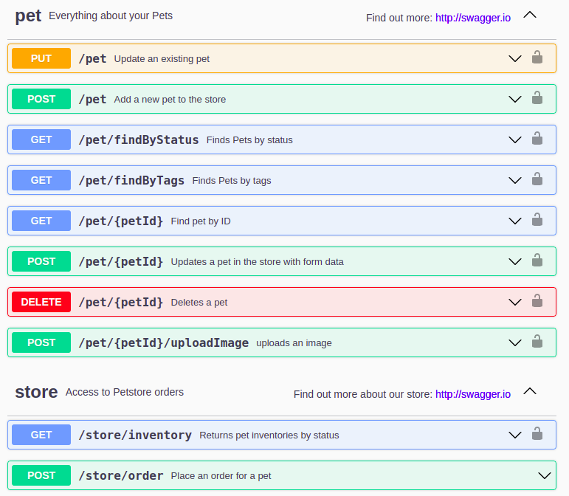Image resolution: width=569 pixels, height=496 pixels.
Task: Click the lock icon on PUT /pet
Action: tap(537, 58)
